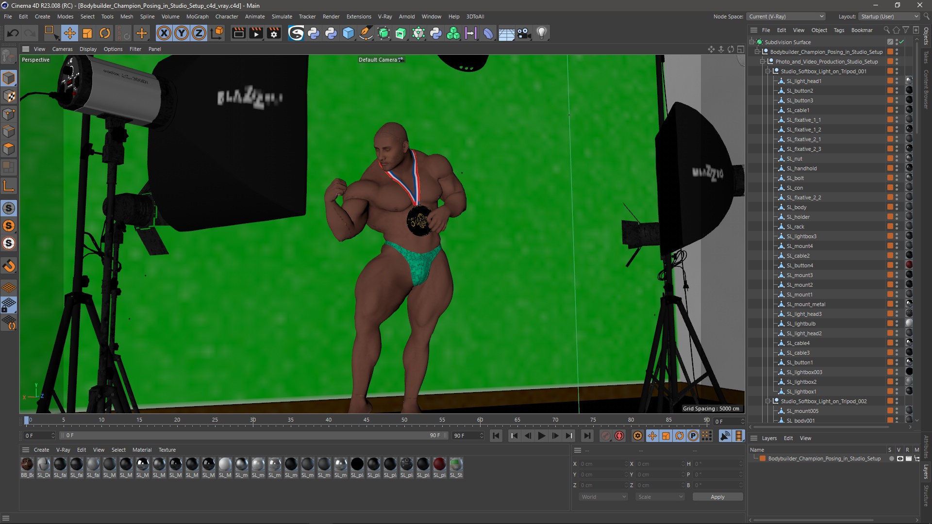Add a Cube primitive object
Viewport: 932px width, 524px height.
click(349, 33)
